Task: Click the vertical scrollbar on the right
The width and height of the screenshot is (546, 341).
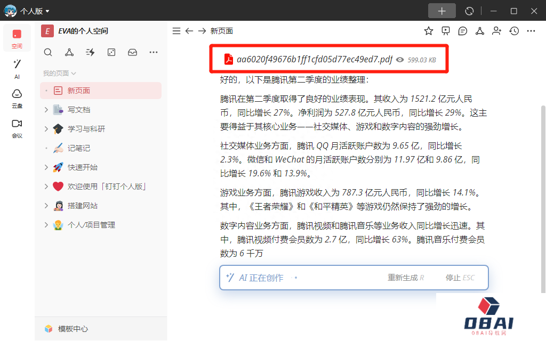Action: 543,199
